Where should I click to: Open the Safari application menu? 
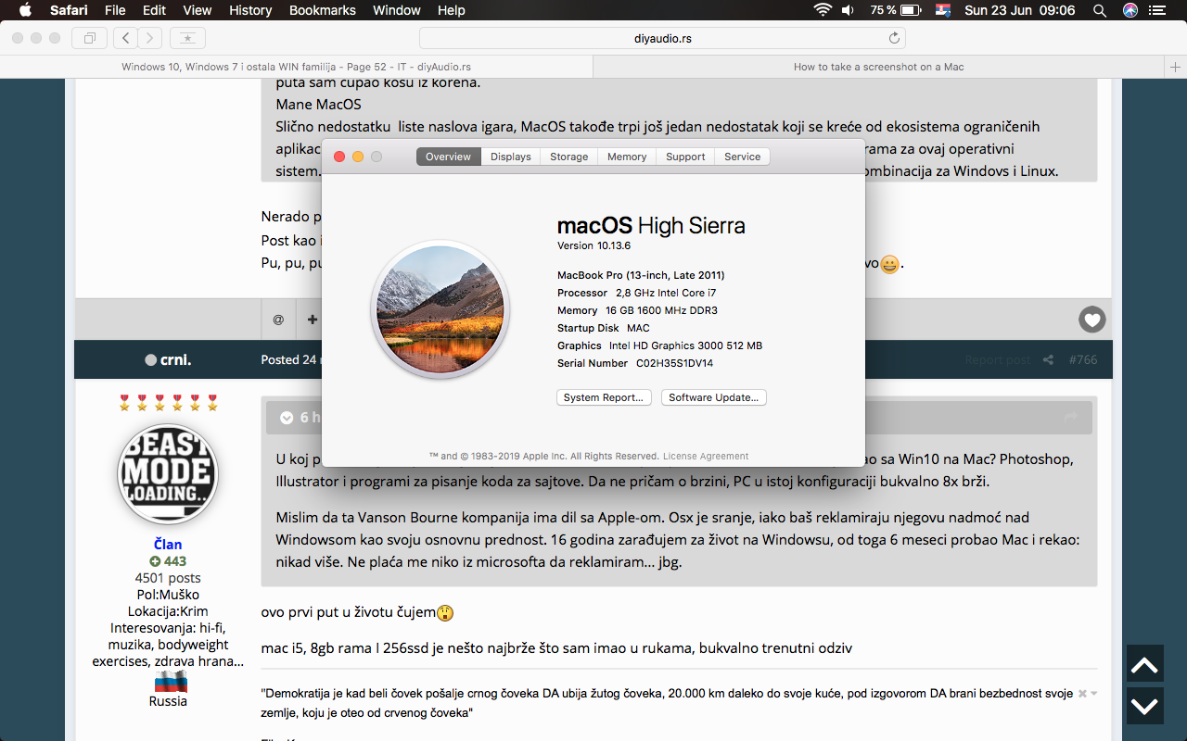pos(69,10)
